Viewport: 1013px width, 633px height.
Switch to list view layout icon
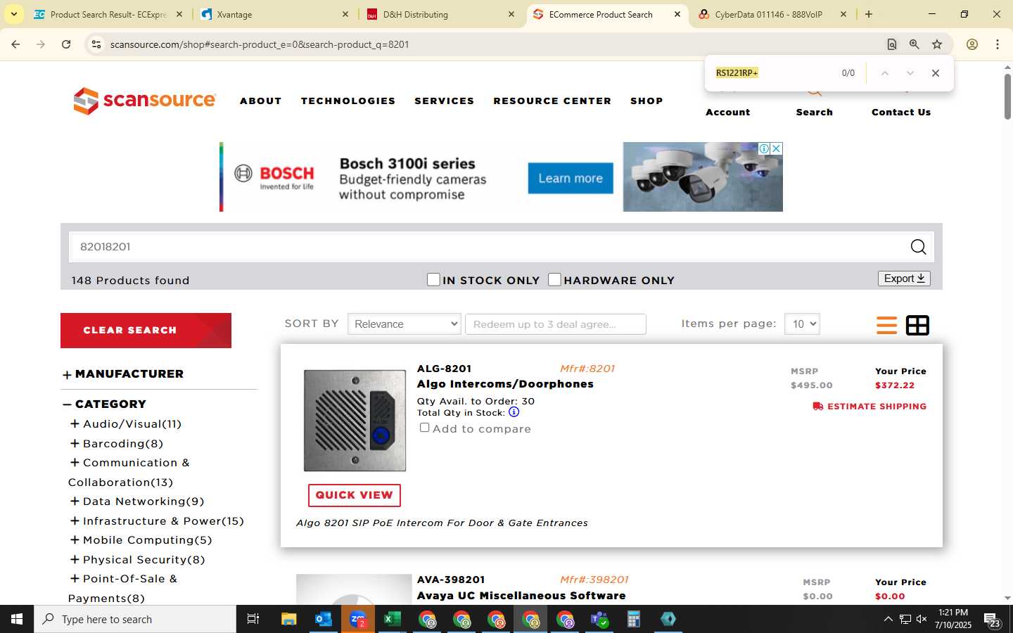tap(886, 325)
